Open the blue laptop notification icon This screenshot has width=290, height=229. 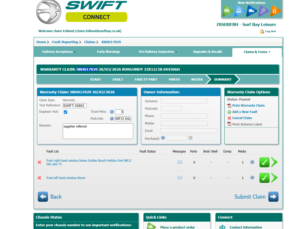pyautogui.click(x=239, y=11)
